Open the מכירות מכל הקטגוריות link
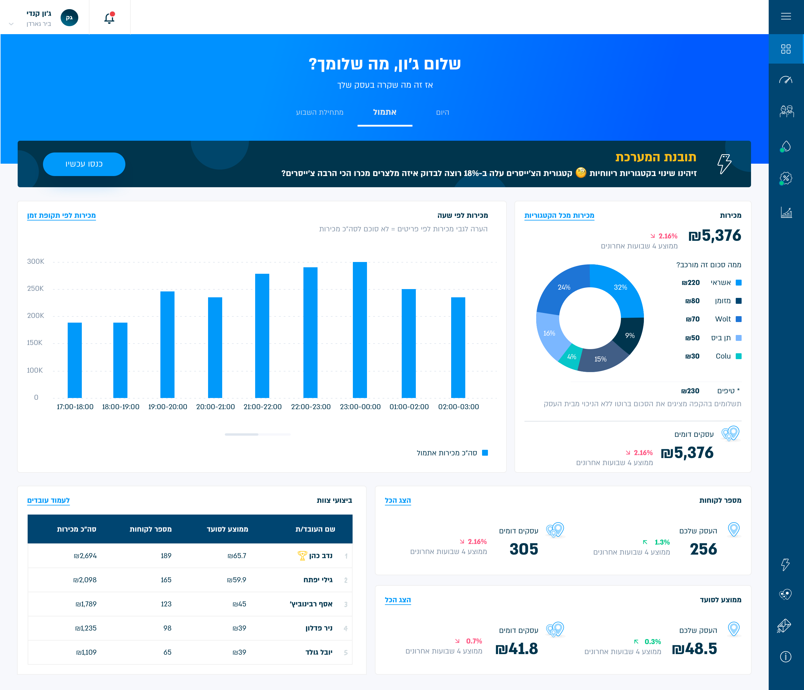The image size is (804, 690). click(559, 215)
